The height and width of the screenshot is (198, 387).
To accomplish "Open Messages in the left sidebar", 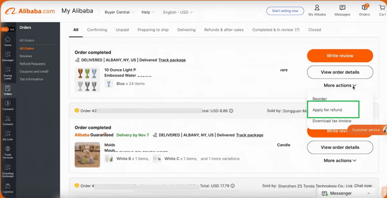I will [8, 56].
